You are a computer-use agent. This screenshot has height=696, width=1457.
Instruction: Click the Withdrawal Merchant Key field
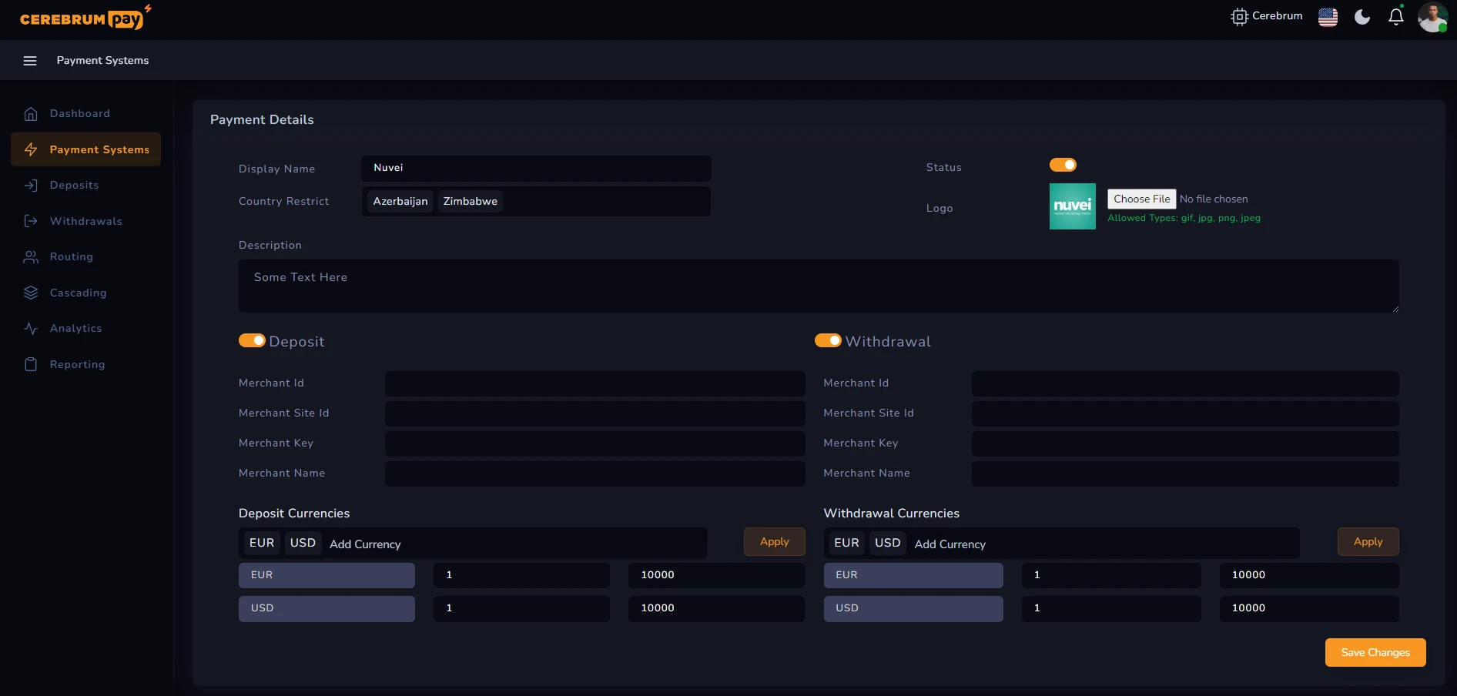tap(1185, 443)
